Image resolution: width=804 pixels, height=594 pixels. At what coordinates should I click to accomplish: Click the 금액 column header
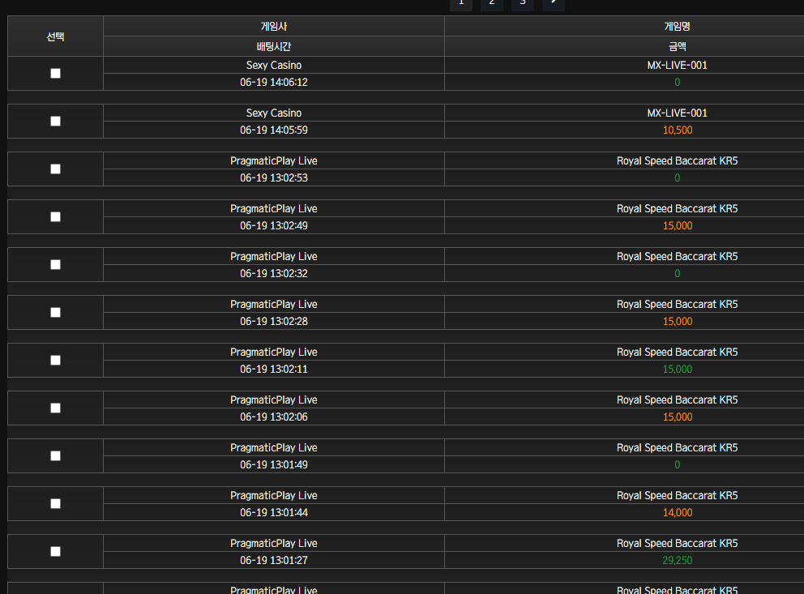coord(677,47)
